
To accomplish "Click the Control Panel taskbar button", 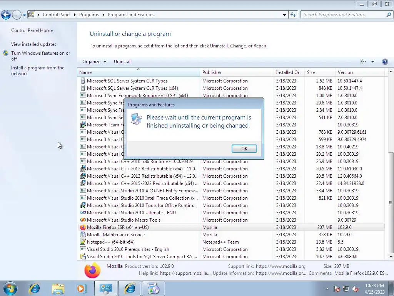I will coord(105,288).
